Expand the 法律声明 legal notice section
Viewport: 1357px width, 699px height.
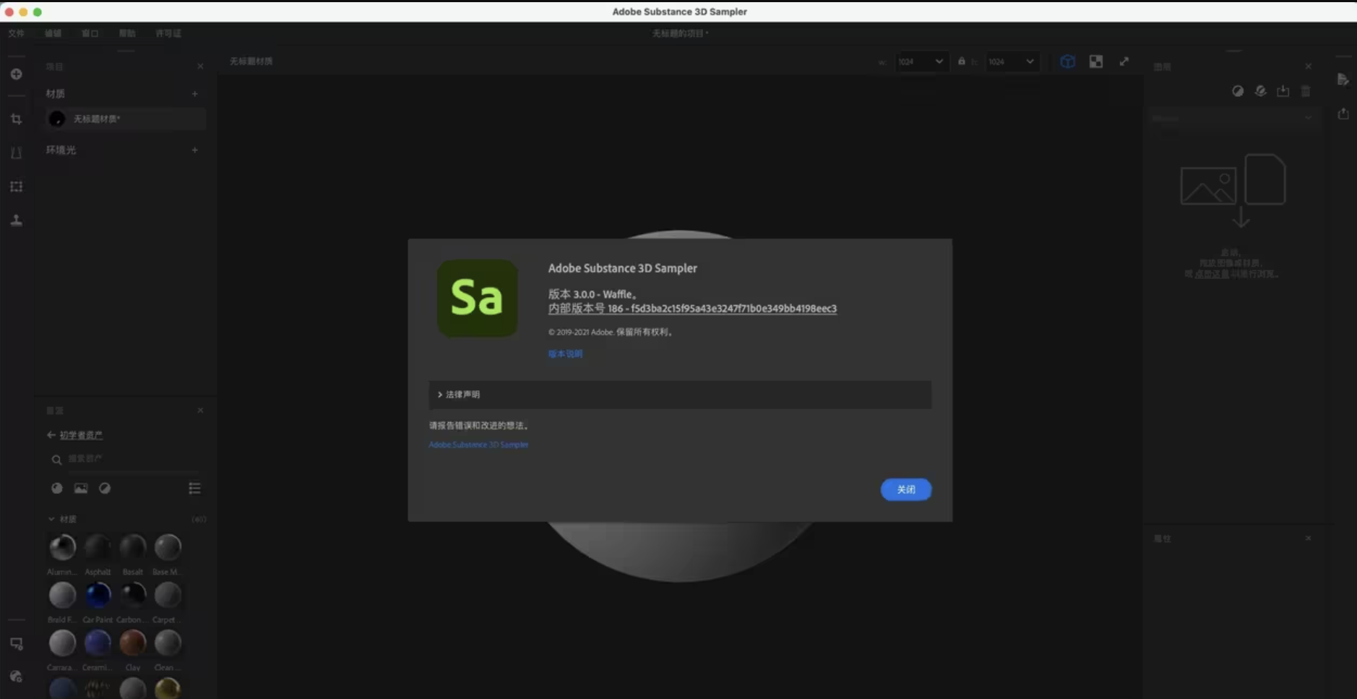pyautogui.click(x=679, y=395)
